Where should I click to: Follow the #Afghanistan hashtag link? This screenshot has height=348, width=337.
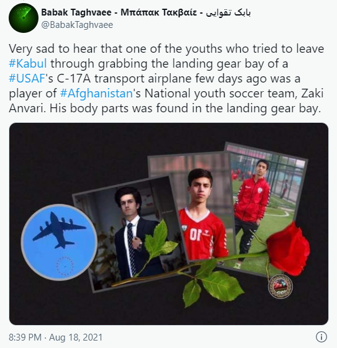(96, 93)
